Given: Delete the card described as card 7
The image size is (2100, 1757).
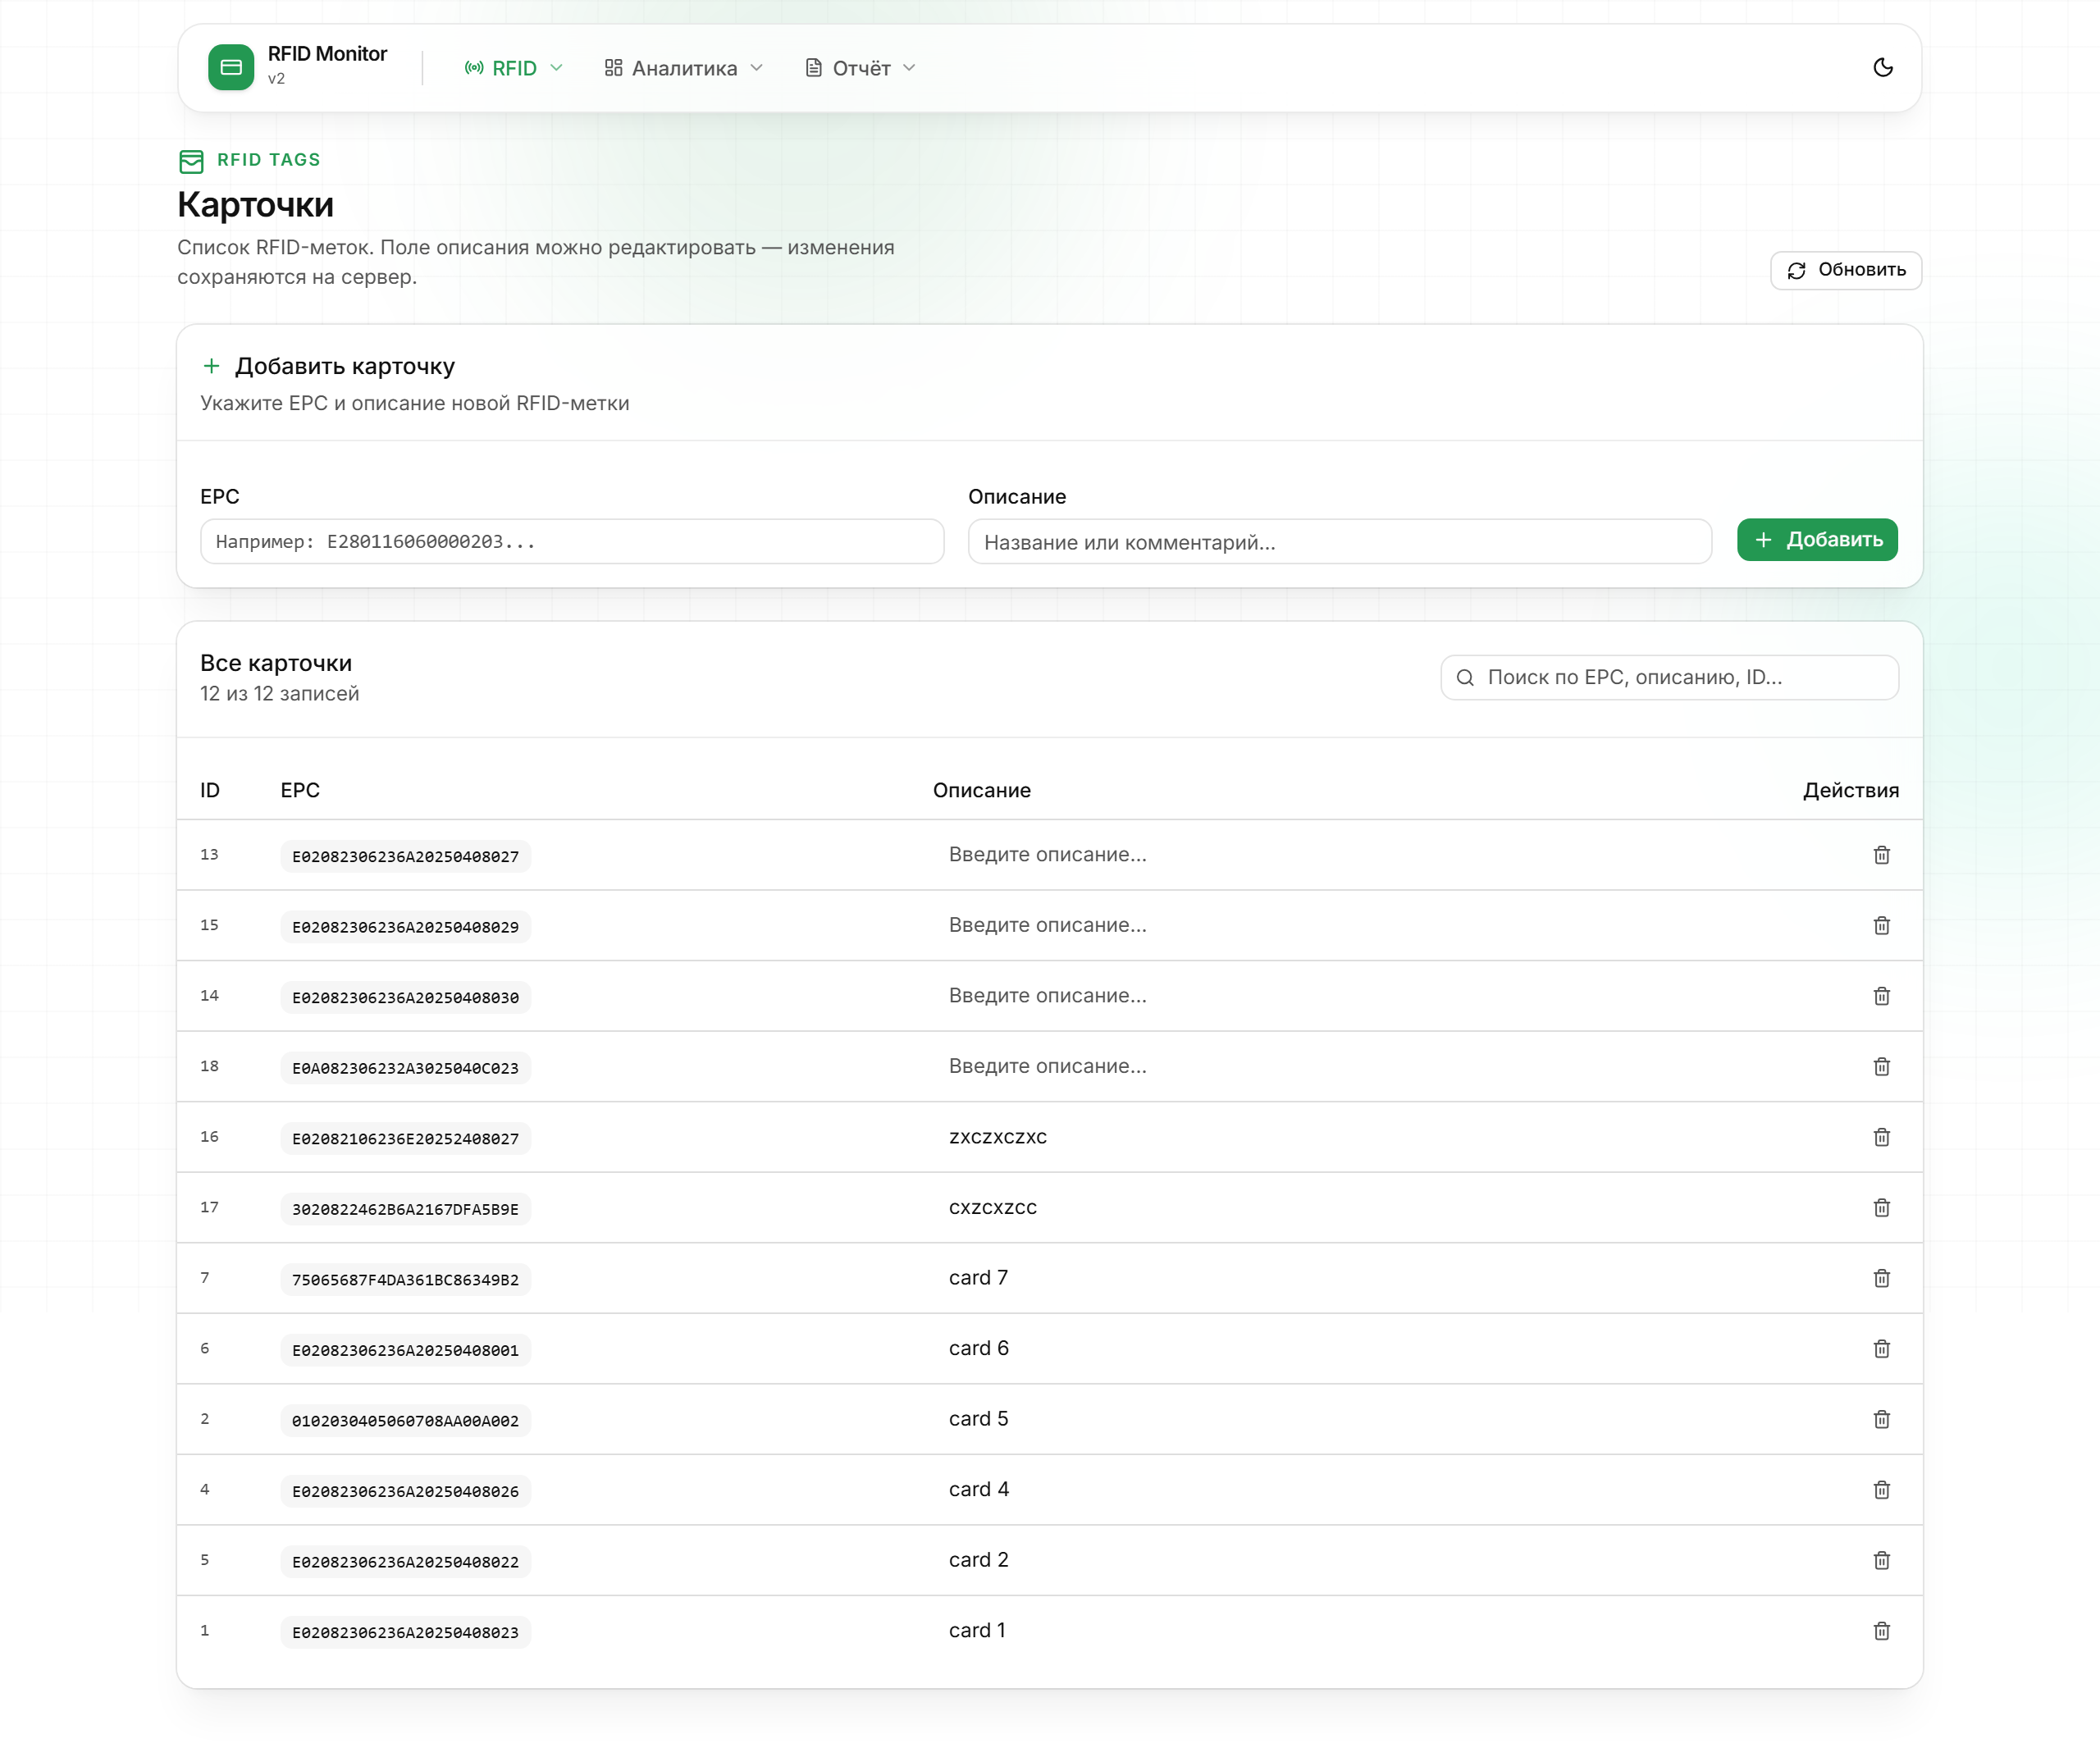Looking at the screenshot, I should tap(1881, 1278).
